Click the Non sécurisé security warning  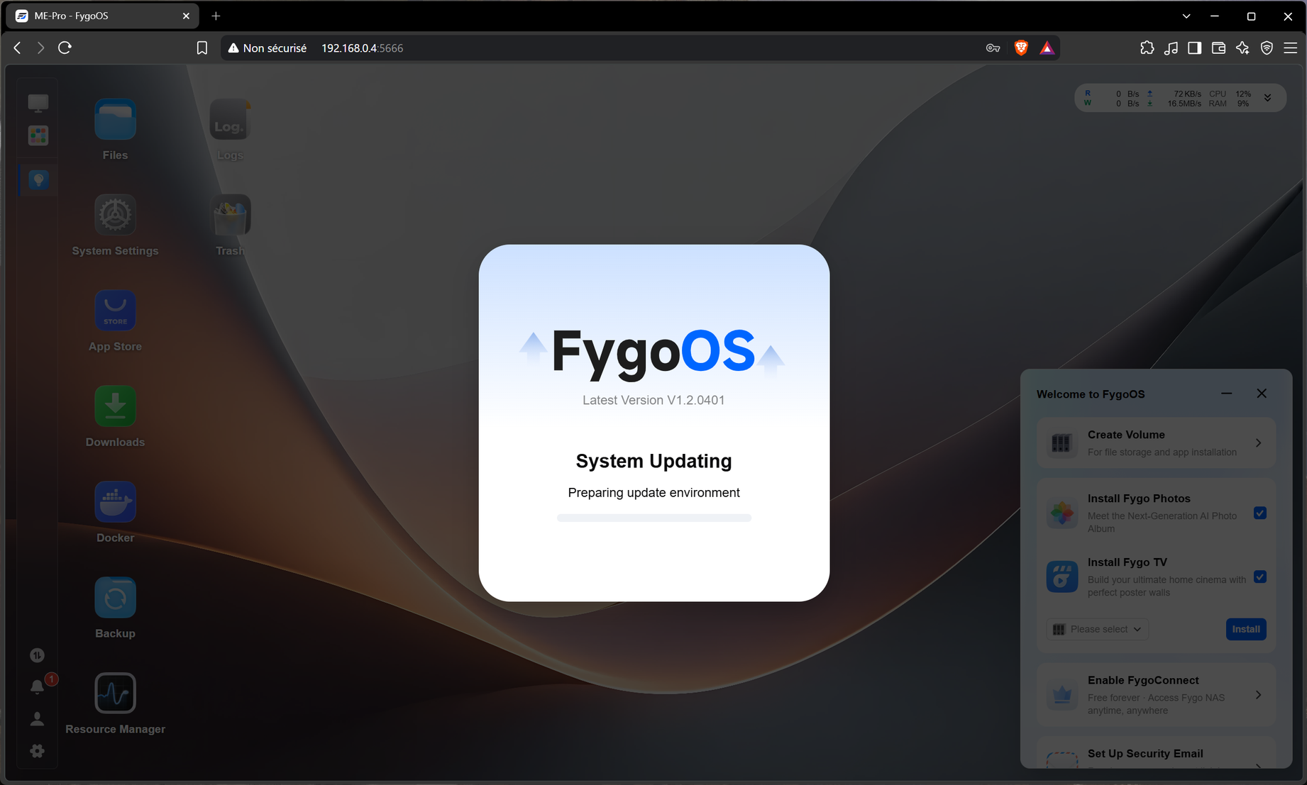(x=267, y=48)
